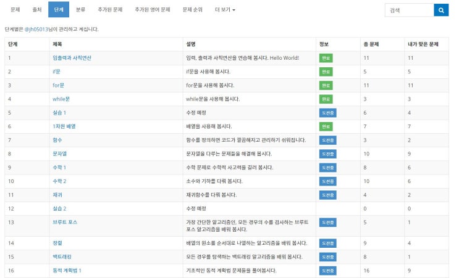The height and width of the screenshot is (278, 459).
Task: Click 수정 예정 description in 실습 2 row
Action: pyautogui.click(x=196, y=209)
